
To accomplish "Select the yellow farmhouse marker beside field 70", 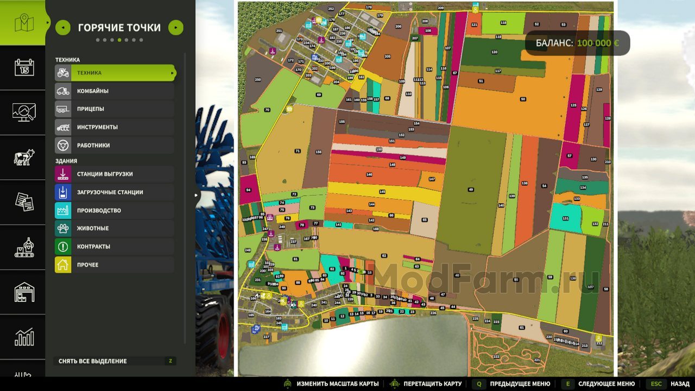I will coord(289,109).
